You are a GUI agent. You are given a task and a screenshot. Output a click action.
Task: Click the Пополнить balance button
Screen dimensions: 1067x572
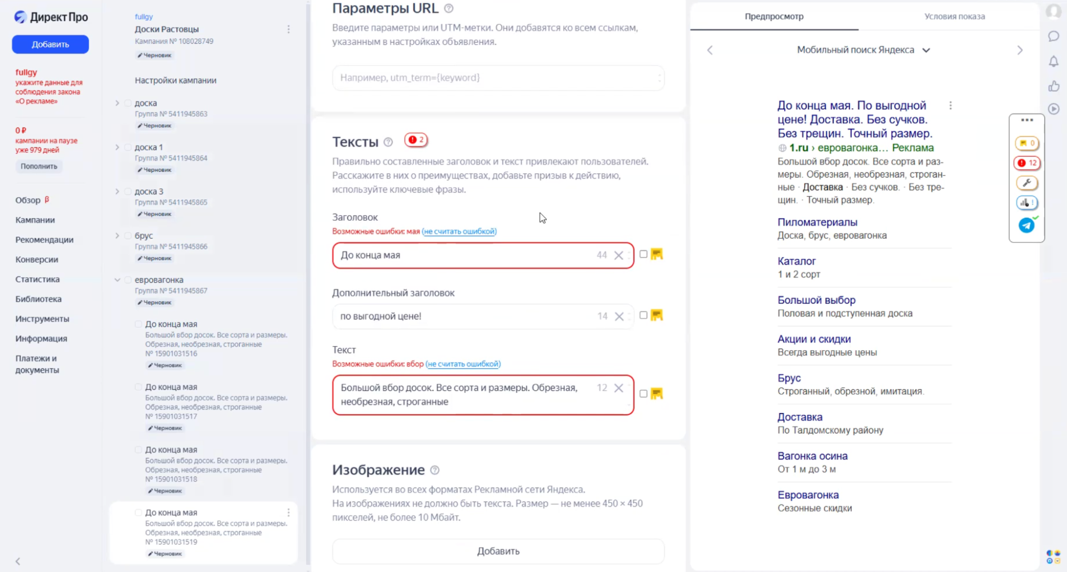coord(39,166)
